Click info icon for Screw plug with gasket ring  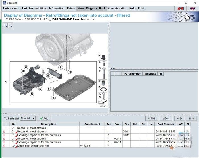pyautogui.click(x=4, y=146)
